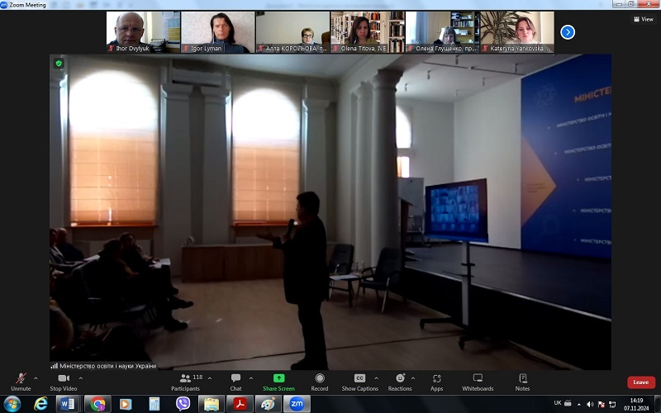Start recording with the Record button
The image size is (661, 413).
[320, 382]
